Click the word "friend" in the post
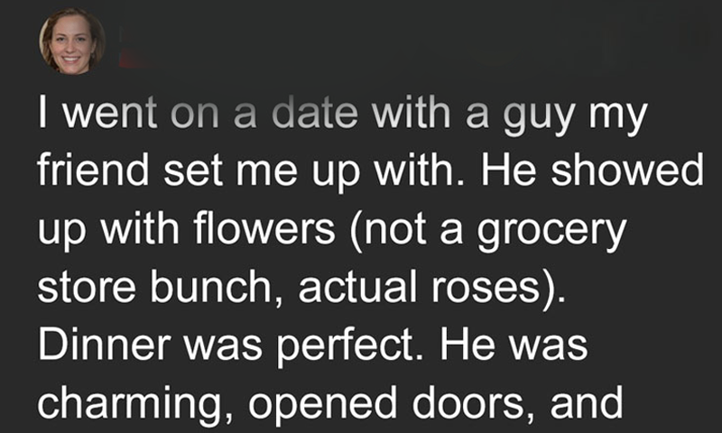Screen dimensions: 722x433 point(94,170)
